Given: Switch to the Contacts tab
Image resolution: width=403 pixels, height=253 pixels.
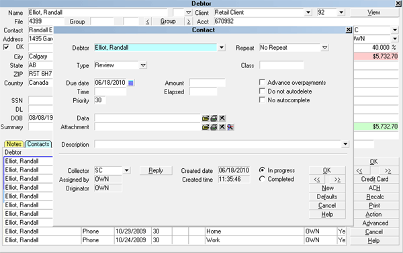Looking at the screenshot, I should coord(38,144).
